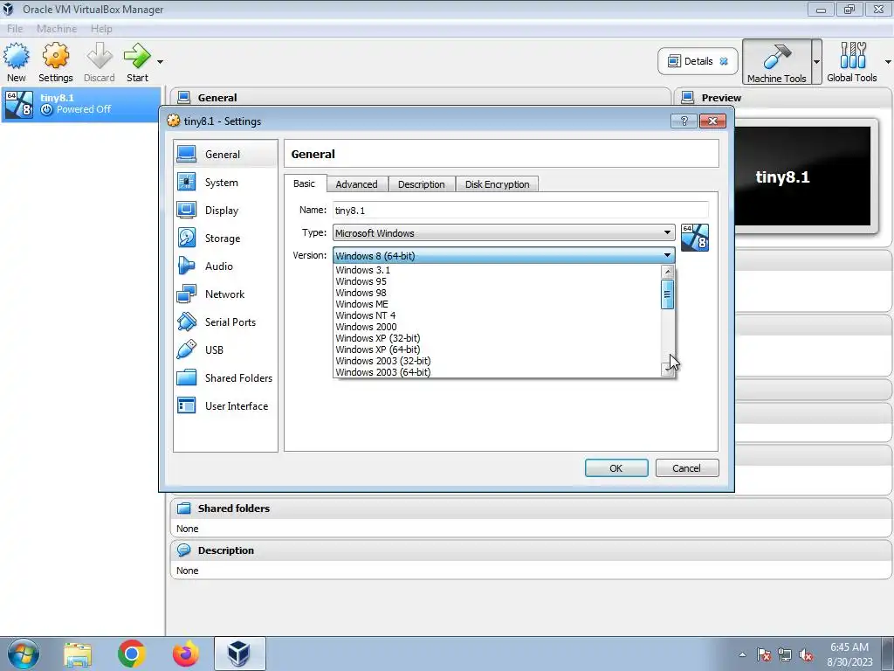
Task: Open the Type dropdown Microsoft Windows
Action: (504, 232)
